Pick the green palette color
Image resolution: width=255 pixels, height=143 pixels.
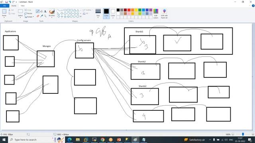point(140,10)
